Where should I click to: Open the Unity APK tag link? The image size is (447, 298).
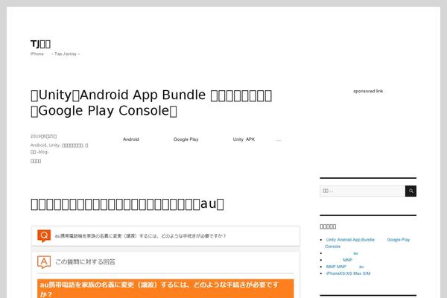pyautogui.click(x=244, y=139)
